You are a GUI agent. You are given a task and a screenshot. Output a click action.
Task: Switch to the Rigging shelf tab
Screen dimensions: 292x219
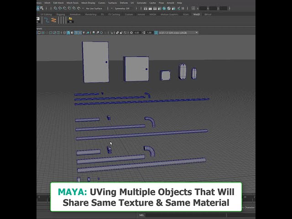pyautogui.click(x=61, y=14)
